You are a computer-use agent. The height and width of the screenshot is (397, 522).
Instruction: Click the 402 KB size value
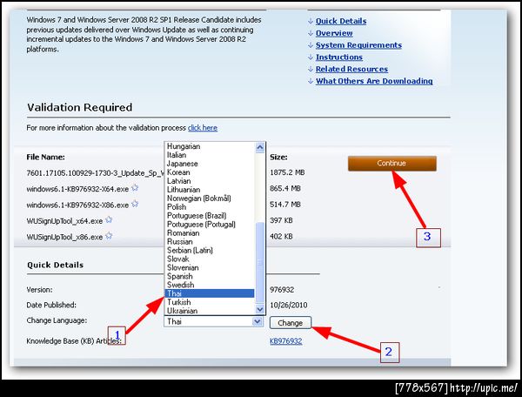pos(281,236)
